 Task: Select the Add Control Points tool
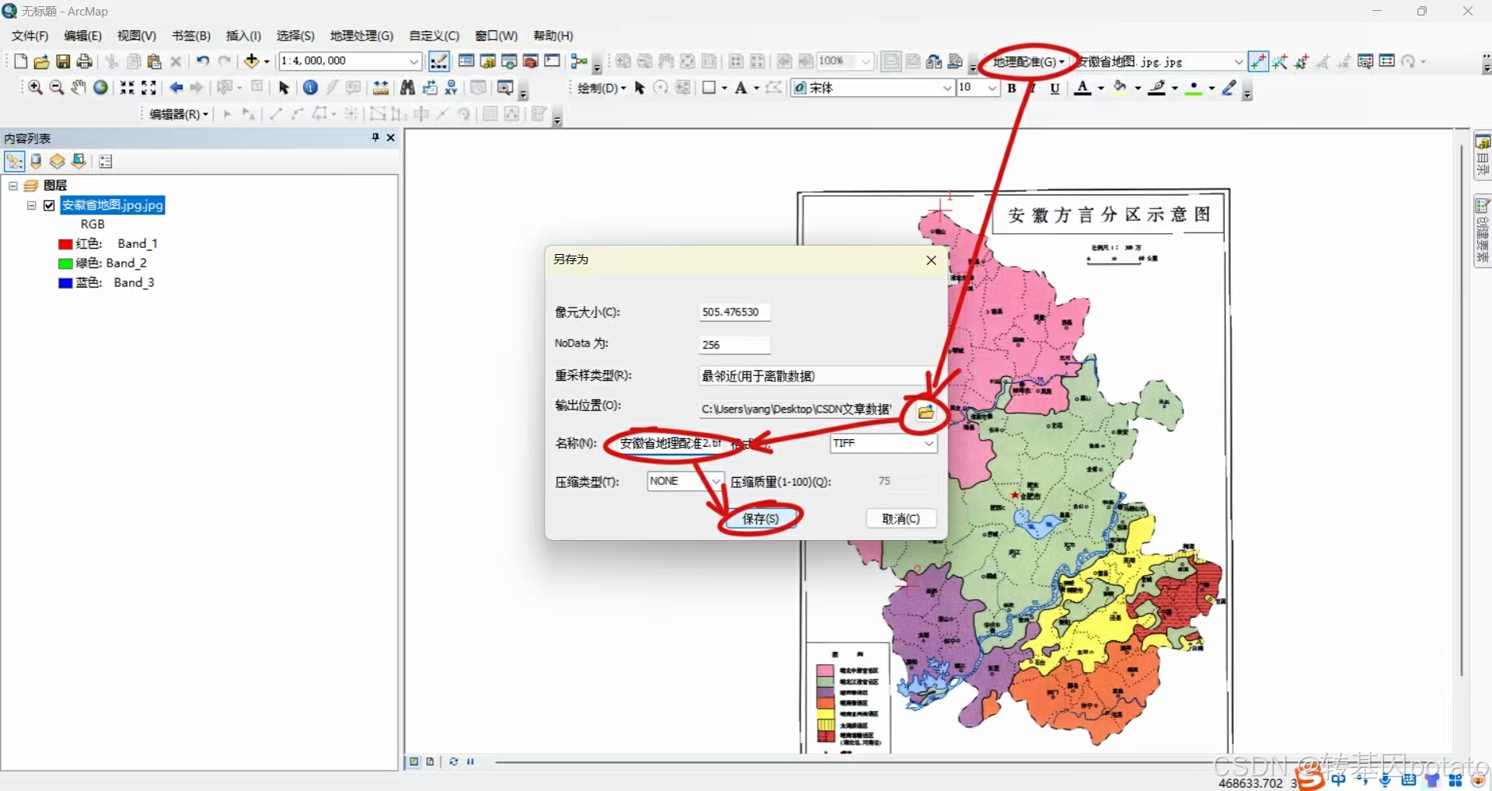[1259, 61]
